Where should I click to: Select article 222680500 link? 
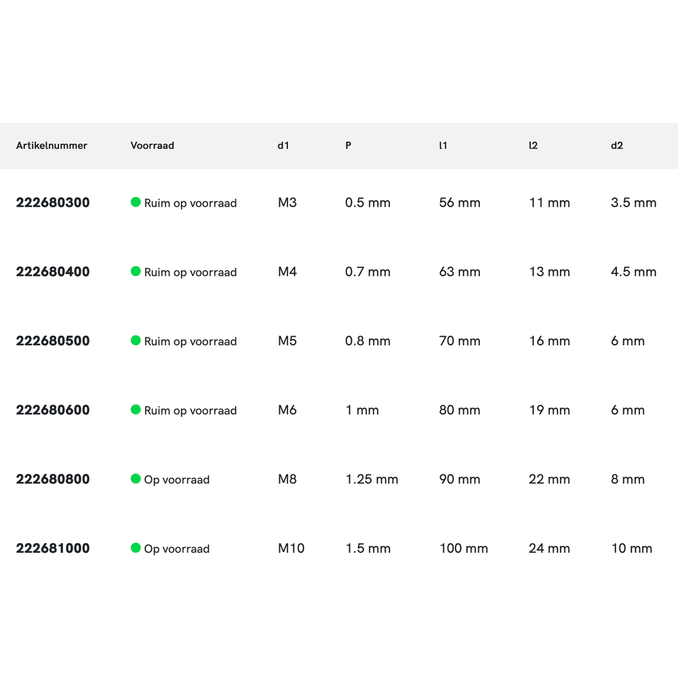[x=53, y=341]
